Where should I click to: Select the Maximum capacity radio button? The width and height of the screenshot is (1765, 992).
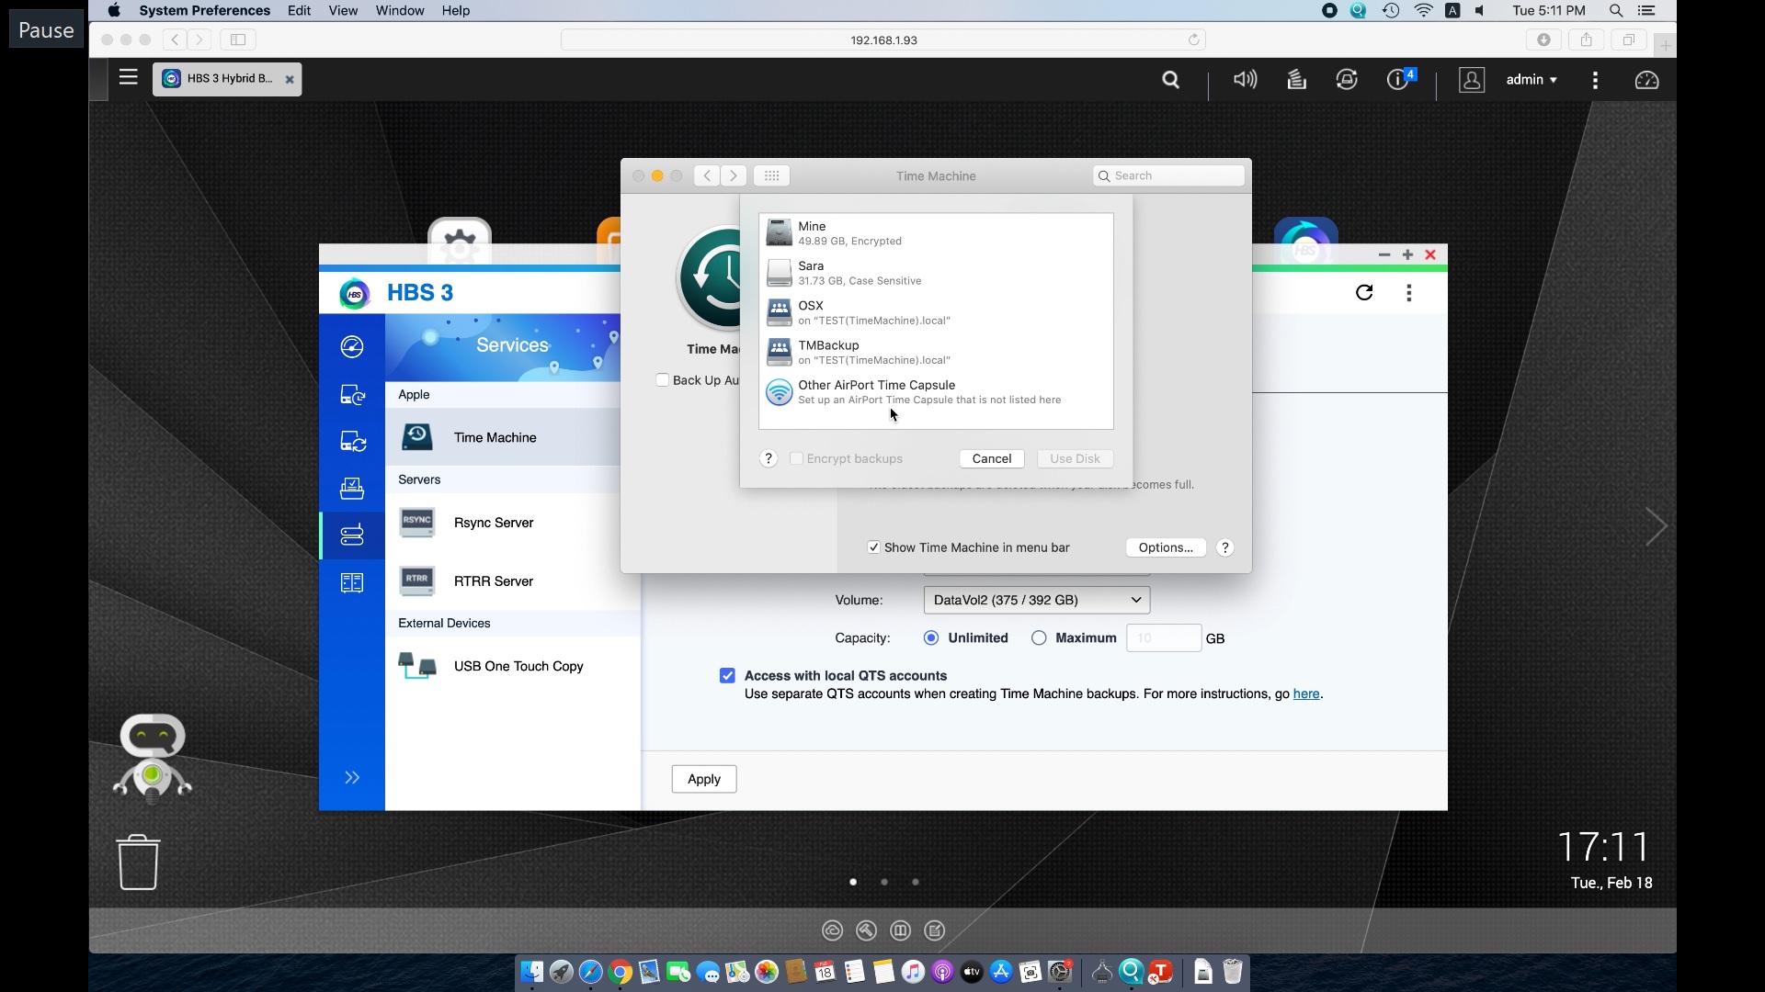pyautogui.click(x=1039, y=638)
